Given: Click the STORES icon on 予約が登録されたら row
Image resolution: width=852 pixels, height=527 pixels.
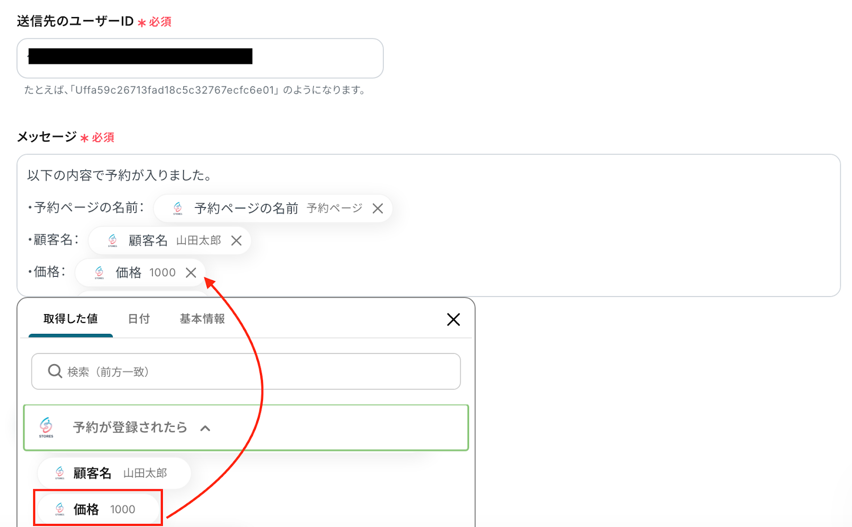Looking at the screenshot, I should pyautogui.click(x=46, y=427).
